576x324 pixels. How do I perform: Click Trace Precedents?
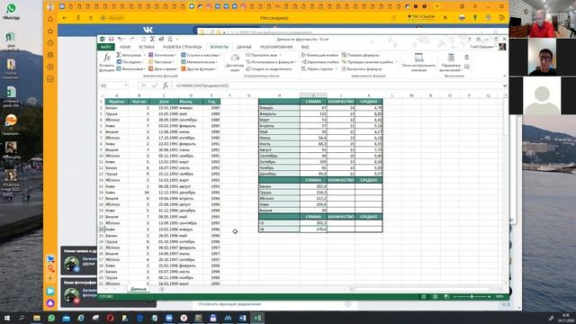click(x=319, y=55)
